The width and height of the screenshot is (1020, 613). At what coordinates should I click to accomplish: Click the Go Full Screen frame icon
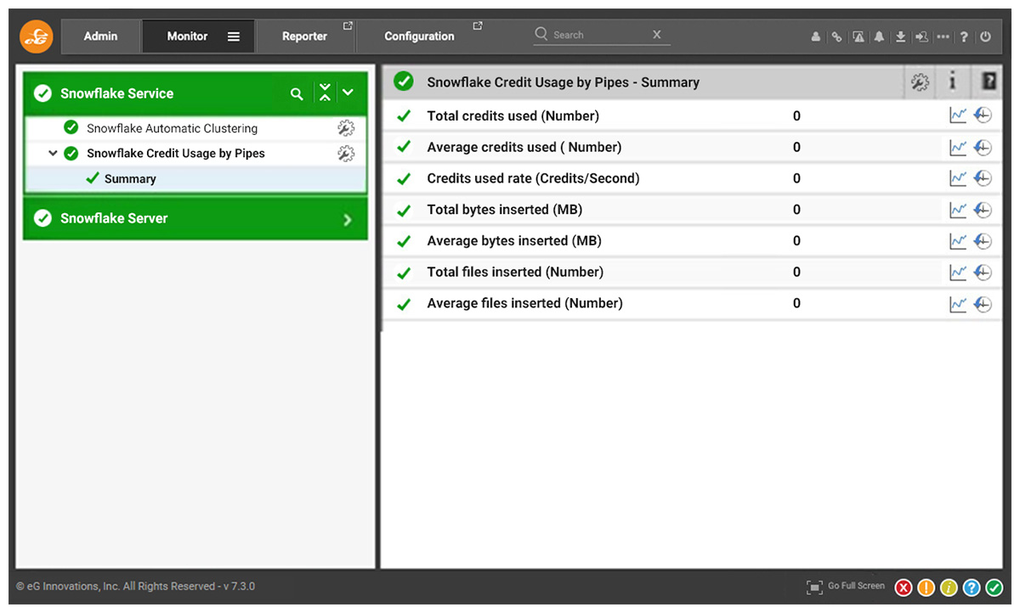[x=814, y=588]
